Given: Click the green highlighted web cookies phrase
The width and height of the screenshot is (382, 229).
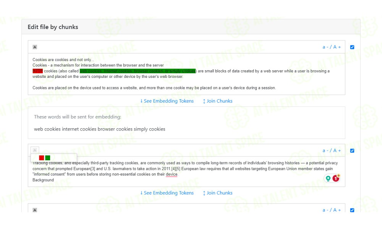Looking at the screenshot, I should point(138,71).
